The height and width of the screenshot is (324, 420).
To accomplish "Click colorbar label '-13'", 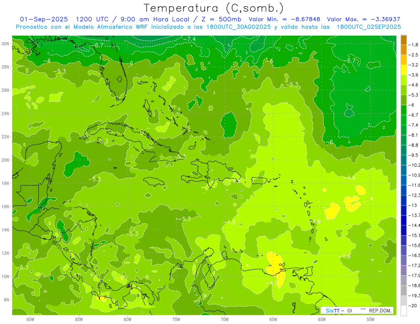I will click(x=413, y=205).
